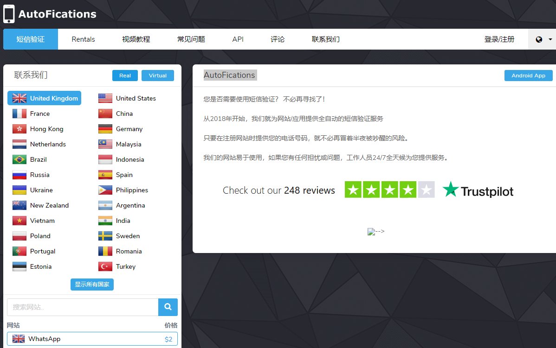Select Russia in the country list
The image size is (556, 348).
tap(31, 175)
